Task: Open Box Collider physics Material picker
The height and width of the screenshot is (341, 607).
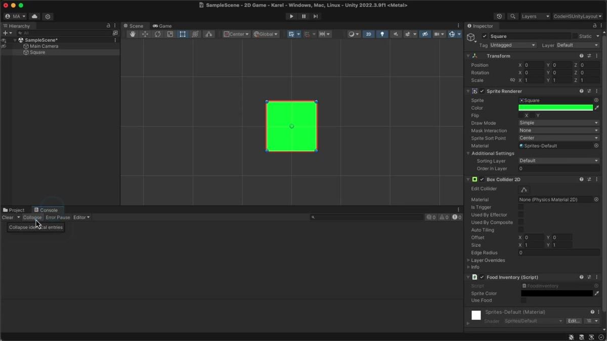Action: point(596,199)
